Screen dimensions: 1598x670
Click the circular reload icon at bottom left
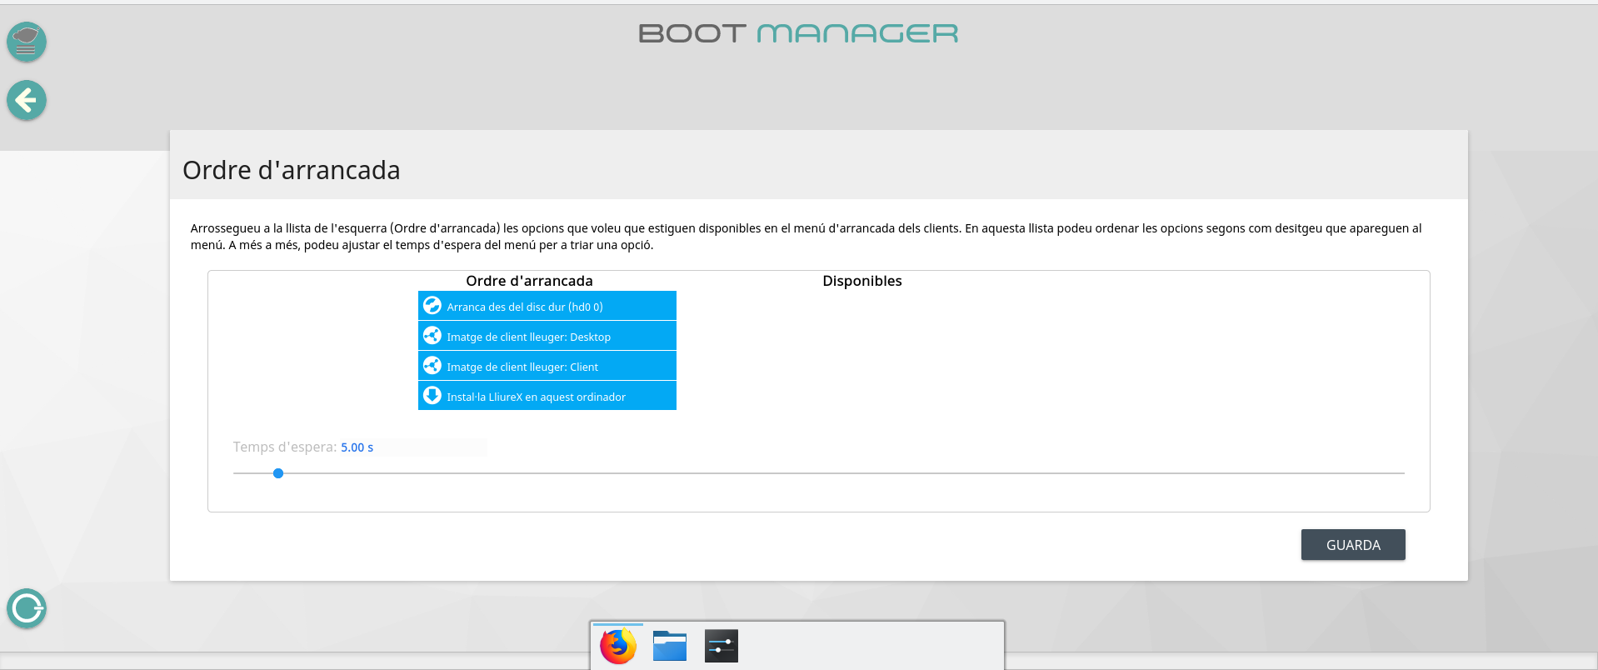point(27,608)
